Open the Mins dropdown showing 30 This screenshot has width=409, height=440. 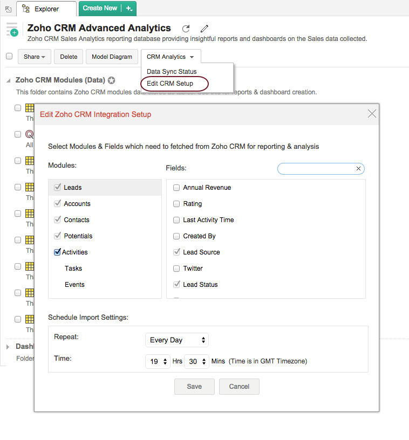(x=196, y=361)
